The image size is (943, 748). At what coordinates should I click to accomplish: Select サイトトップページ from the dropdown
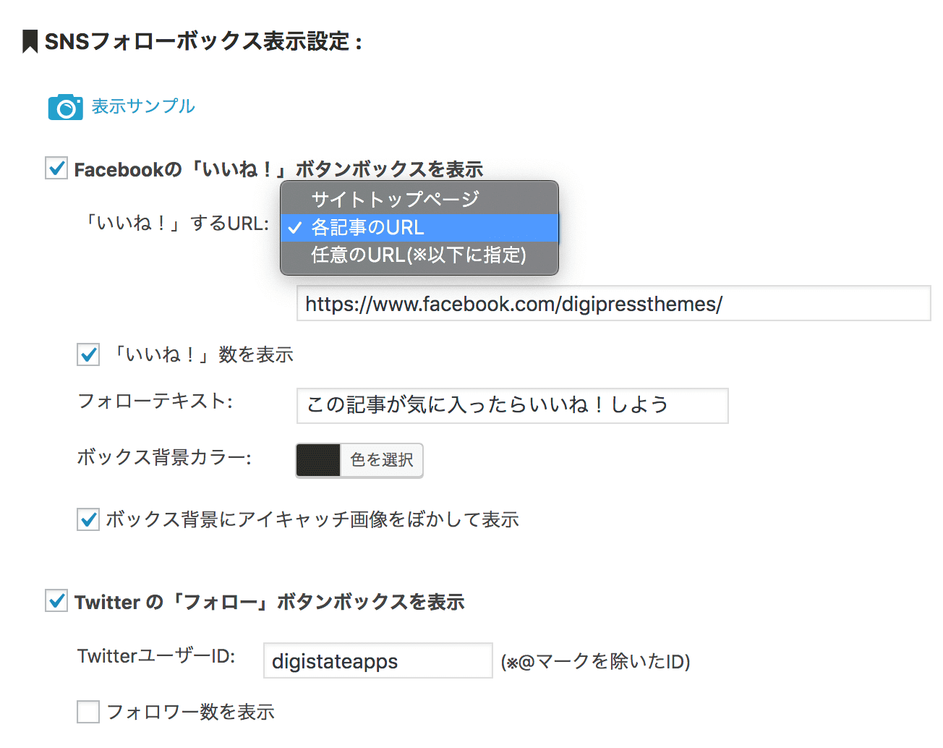coord(395,199)
